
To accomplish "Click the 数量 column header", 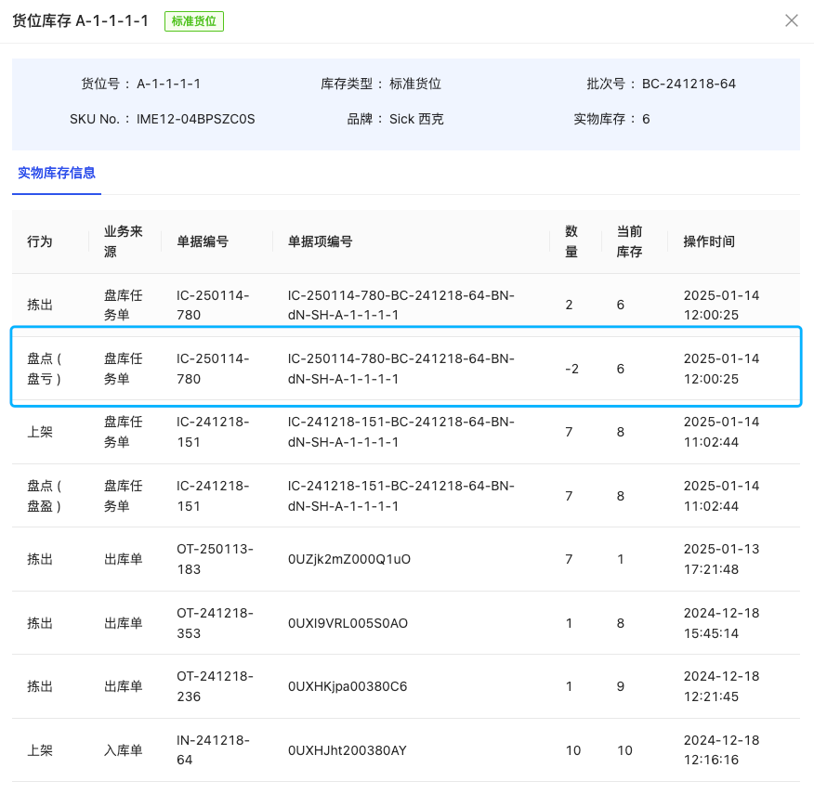I will click(x=571, y=241).
